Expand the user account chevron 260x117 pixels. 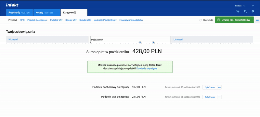[x=253, y=6]
